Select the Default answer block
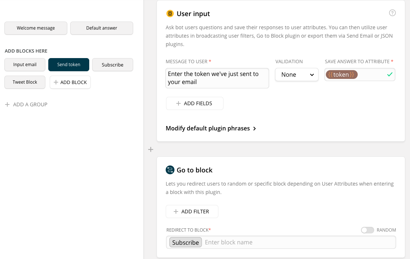Viewport: 410px width, 259px height. (x=102, y=28)
